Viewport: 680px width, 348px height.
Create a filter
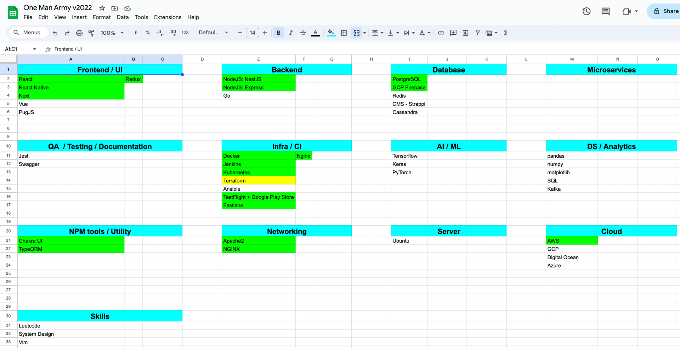[477, 33]
